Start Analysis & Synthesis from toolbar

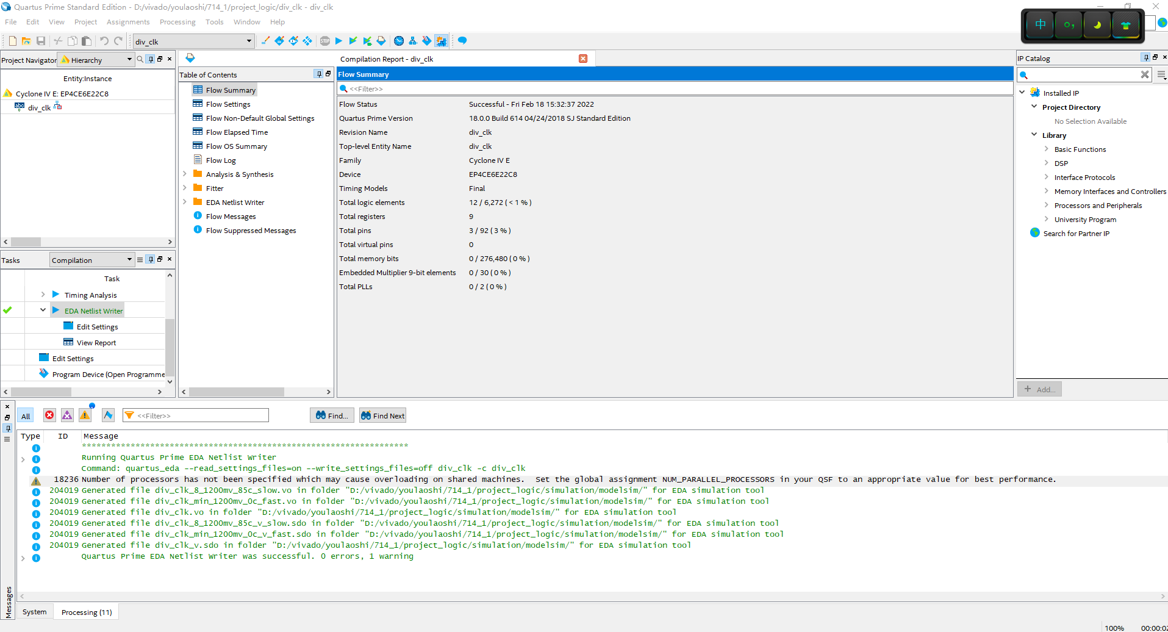pos(353,41)
